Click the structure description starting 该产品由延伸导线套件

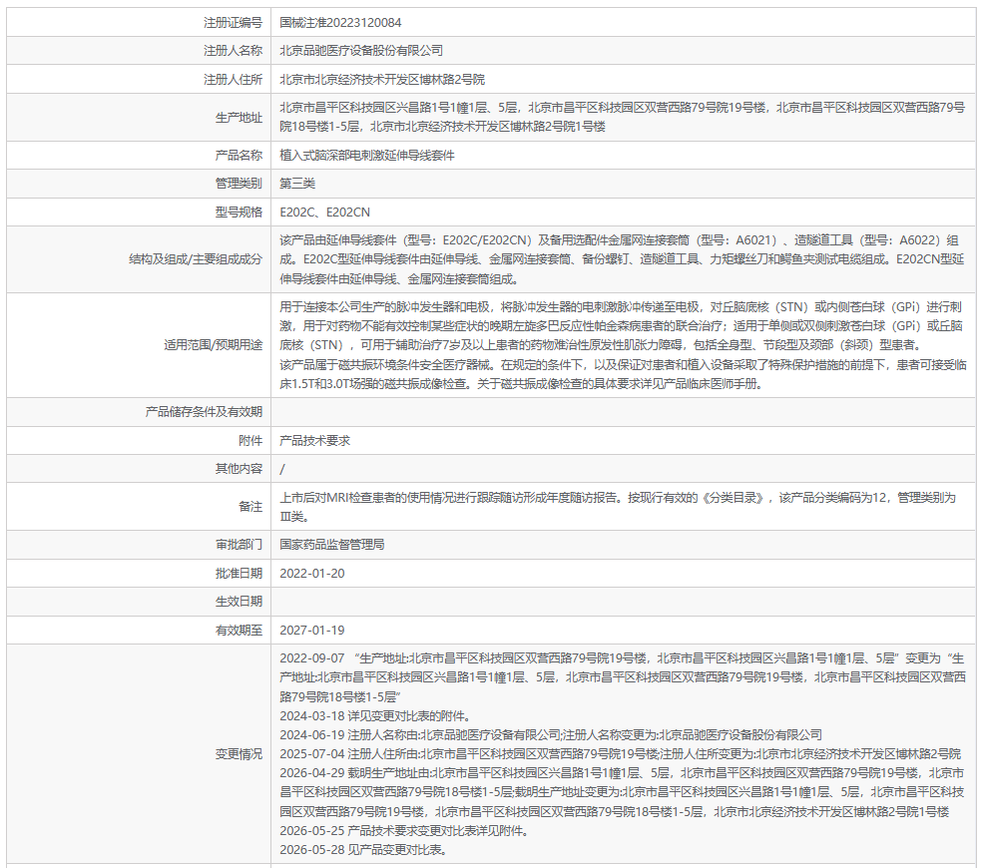(622, 259)
